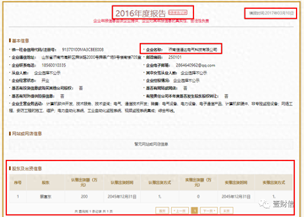
Task: Open the 修改记录 badge beside the title
Action: [x=178, y=13]
